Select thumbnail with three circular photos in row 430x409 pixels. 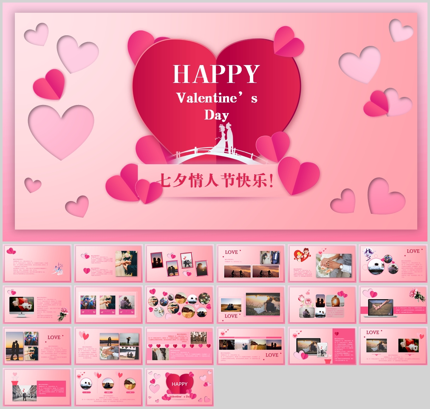(x=108, y=387)
